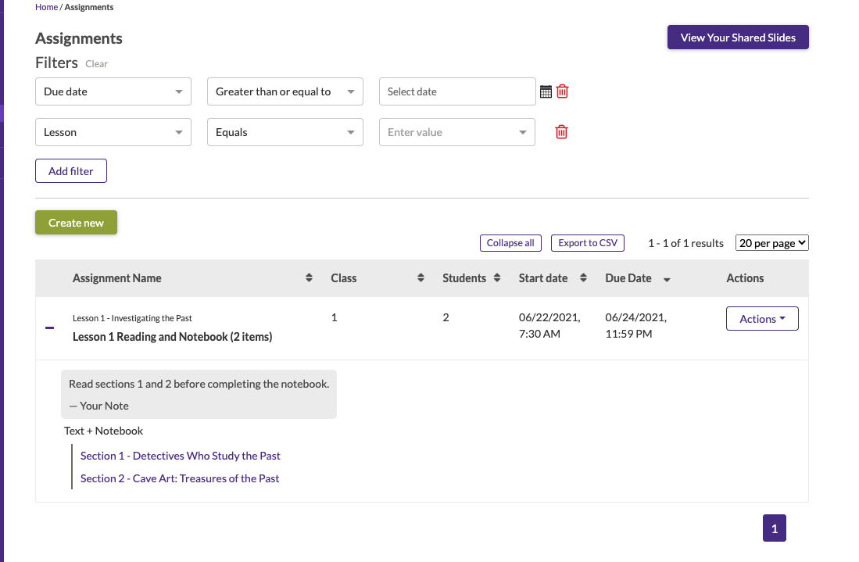859x562 pixels.
Task: Open the Greater than or equal to dropdown
Action: pos(285,91)
